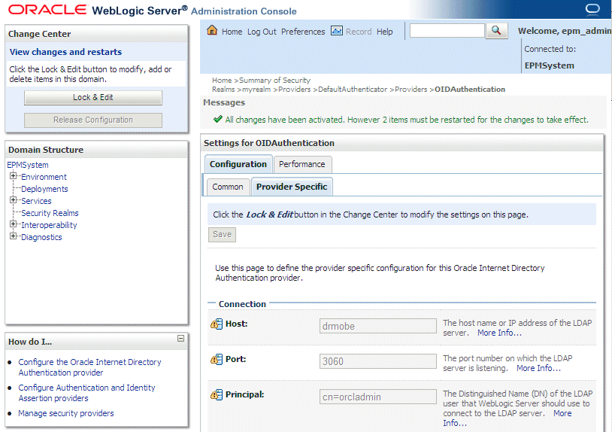The width and height of the screenshot is (612, 432).
Task: Click the Settings for OIDAuthentication heading
Action: (x=269, y=143)
